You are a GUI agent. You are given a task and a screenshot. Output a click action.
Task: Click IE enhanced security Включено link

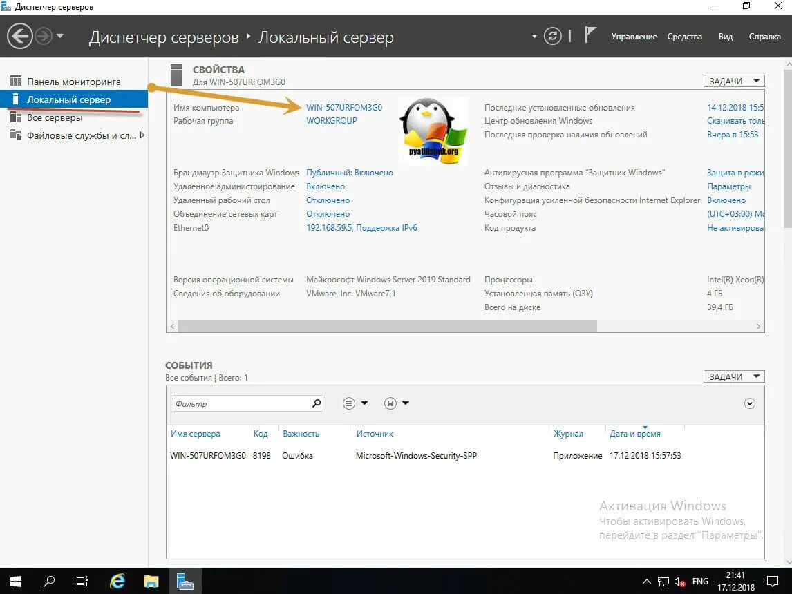coord(726,200)
